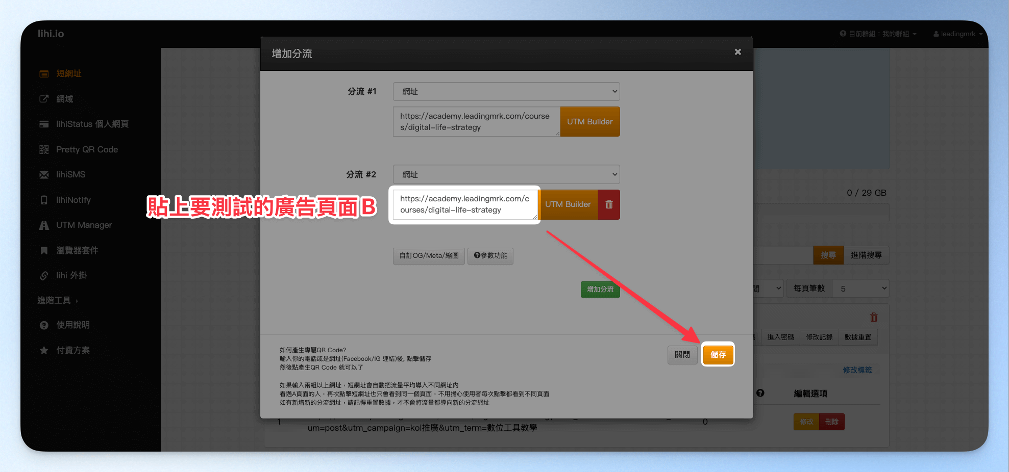Image resolution: width=1009 pixels, height=472 pixels.
Task: Open the 目前群組 group menu
Action: (878, 34)
